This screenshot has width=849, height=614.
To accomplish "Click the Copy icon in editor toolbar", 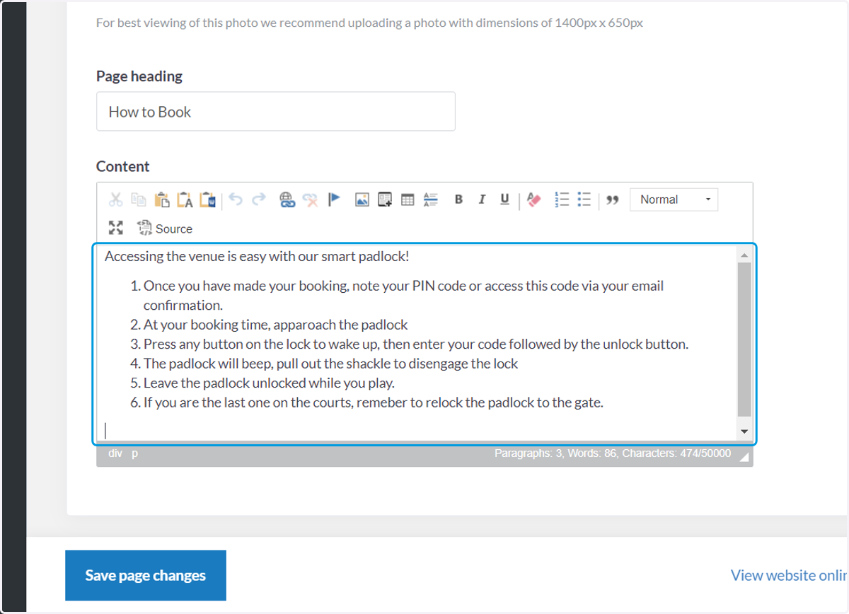I will (139, 199).
